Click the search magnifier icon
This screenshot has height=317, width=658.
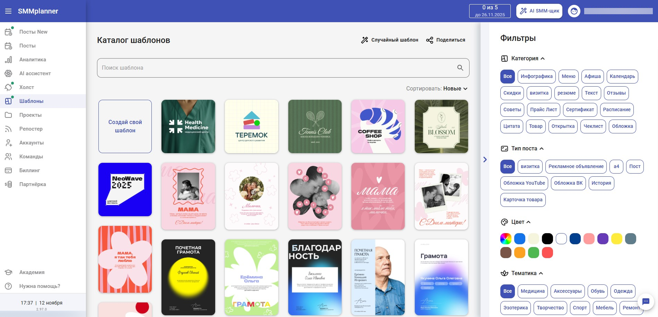(460, 68)
